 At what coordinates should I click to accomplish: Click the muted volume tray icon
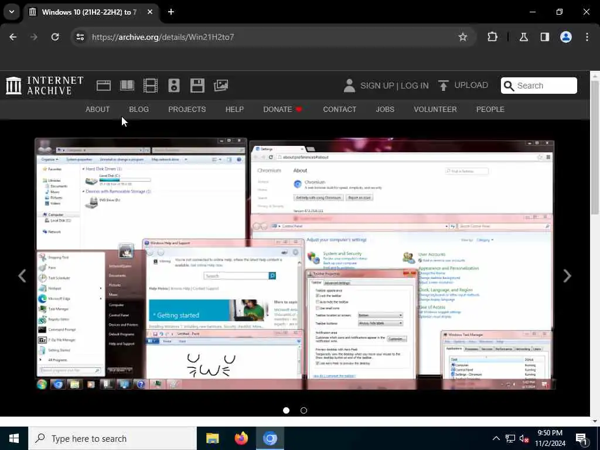pos(524,438)
